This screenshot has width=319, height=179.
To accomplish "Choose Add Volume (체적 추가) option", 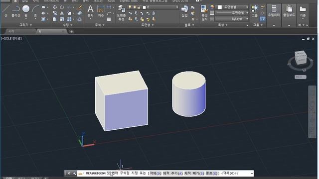I will (173, 174).
